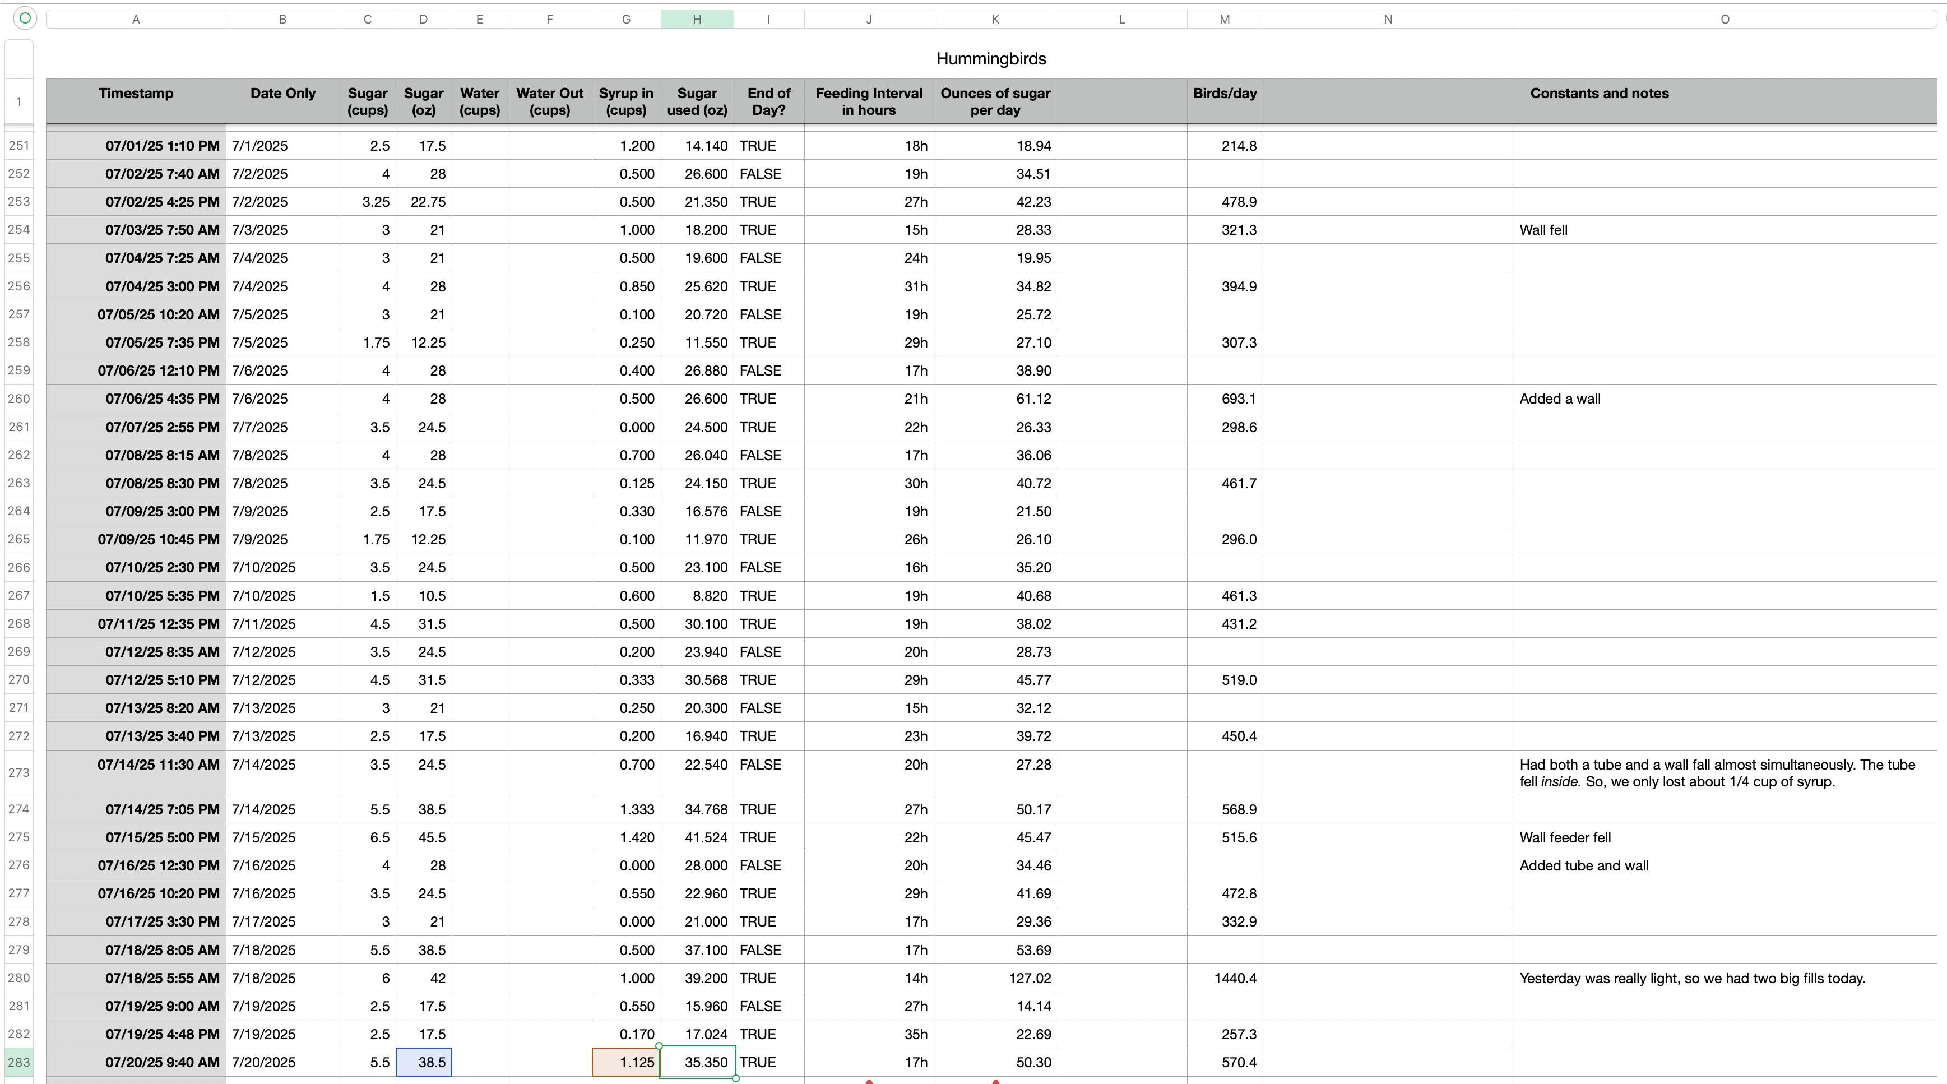Image resolution: width=1947 pixels, height=1084 pixels.
Task: Select header row number 1
Action: (x=19, y=101)
